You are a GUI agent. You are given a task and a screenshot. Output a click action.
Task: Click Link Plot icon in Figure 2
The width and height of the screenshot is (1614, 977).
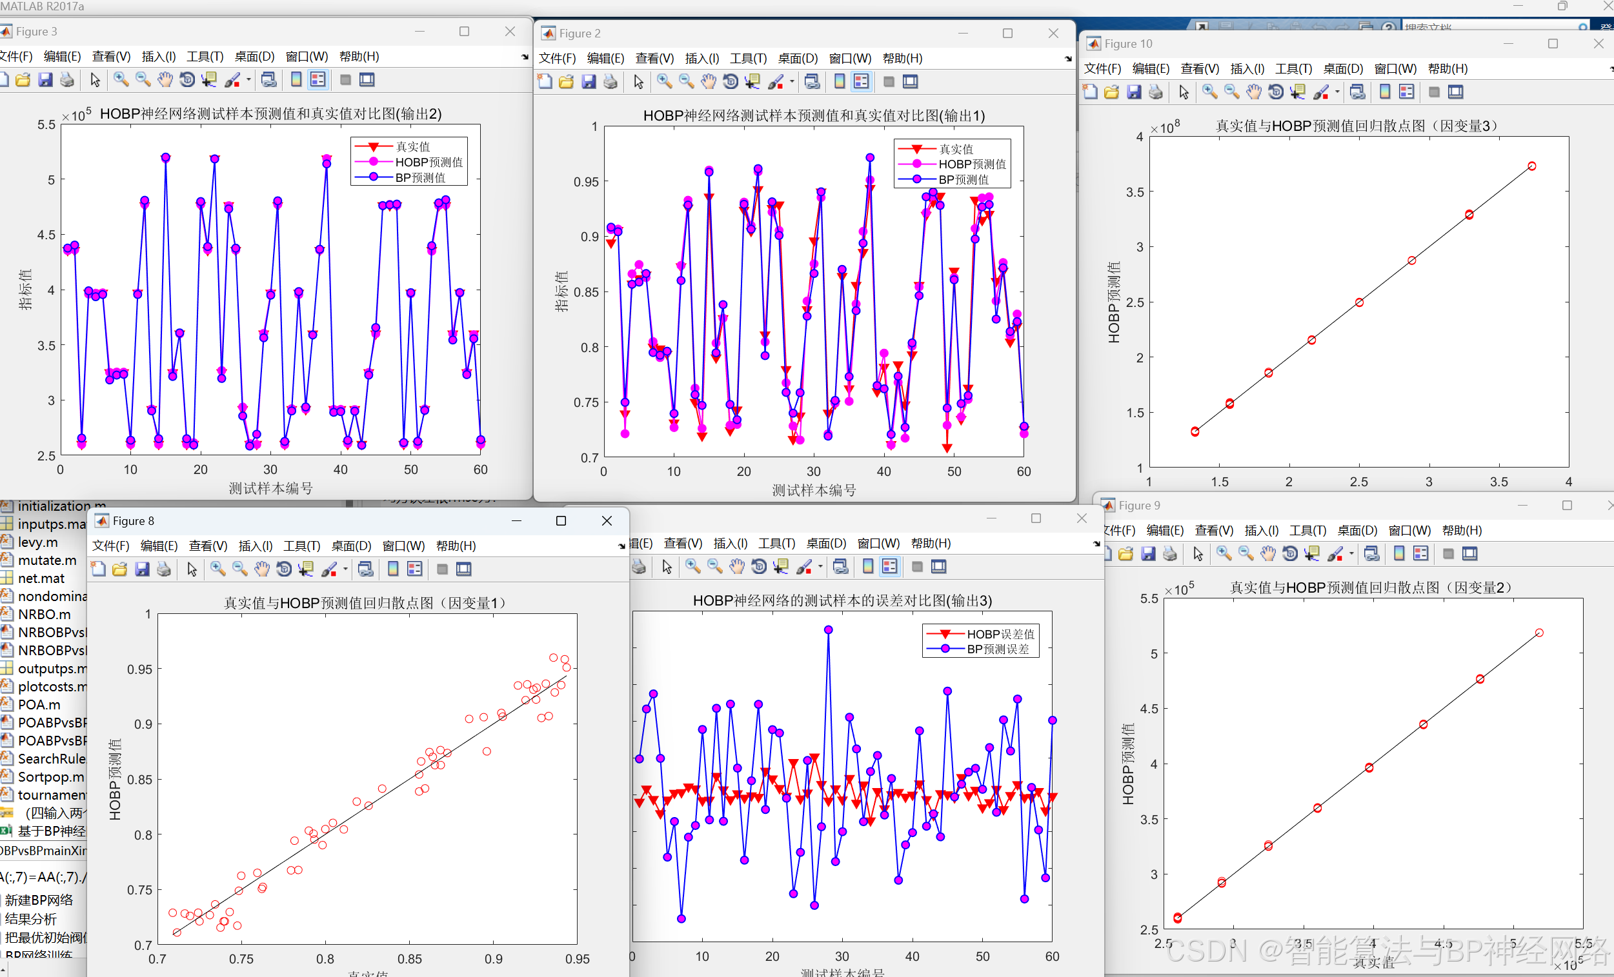pyautogui.click(x=812, y=82)
